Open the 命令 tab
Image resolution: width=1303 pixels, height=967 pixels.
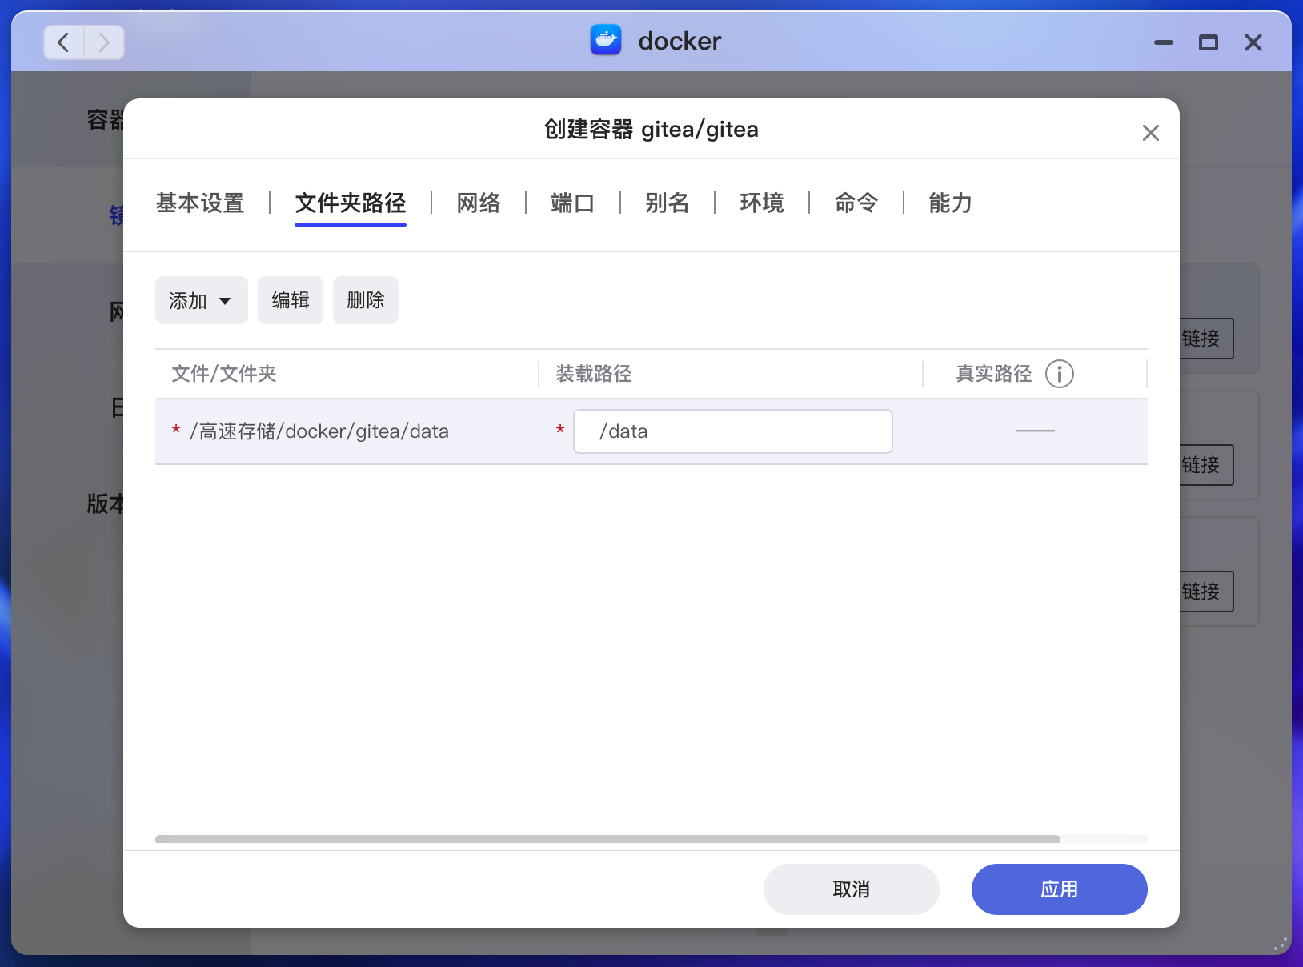point(856,203)
